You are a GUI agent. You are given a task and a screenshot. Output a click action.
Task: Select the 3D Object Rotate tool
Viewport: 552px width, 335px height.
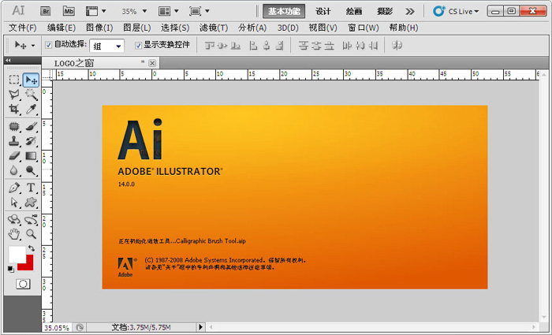14,220
